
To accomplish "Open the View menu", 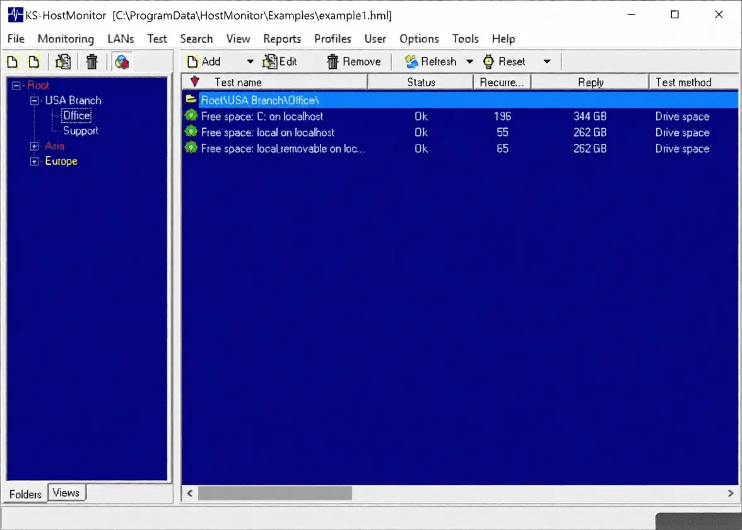I will click(x=238, y=39).
